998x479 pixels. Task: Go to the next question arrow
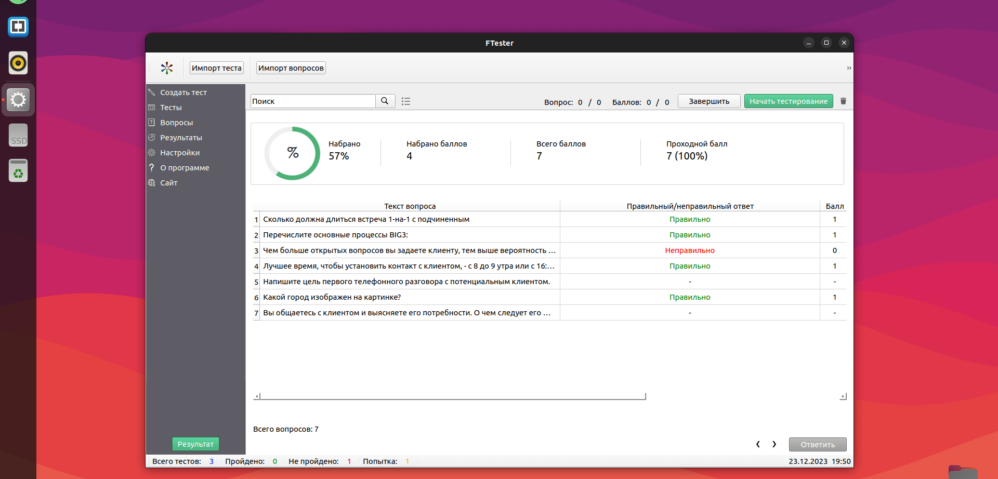pyautogui.click(x=774, y=444)
